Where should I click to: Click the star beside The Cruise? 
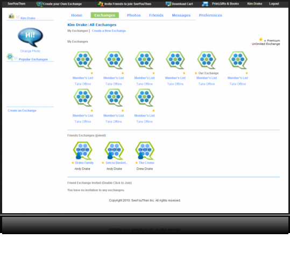(x=137, y=163)
